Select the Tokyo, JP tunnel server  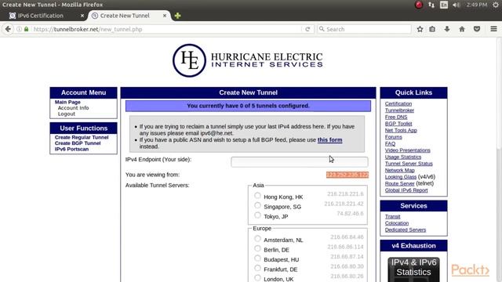click(257, 215)
